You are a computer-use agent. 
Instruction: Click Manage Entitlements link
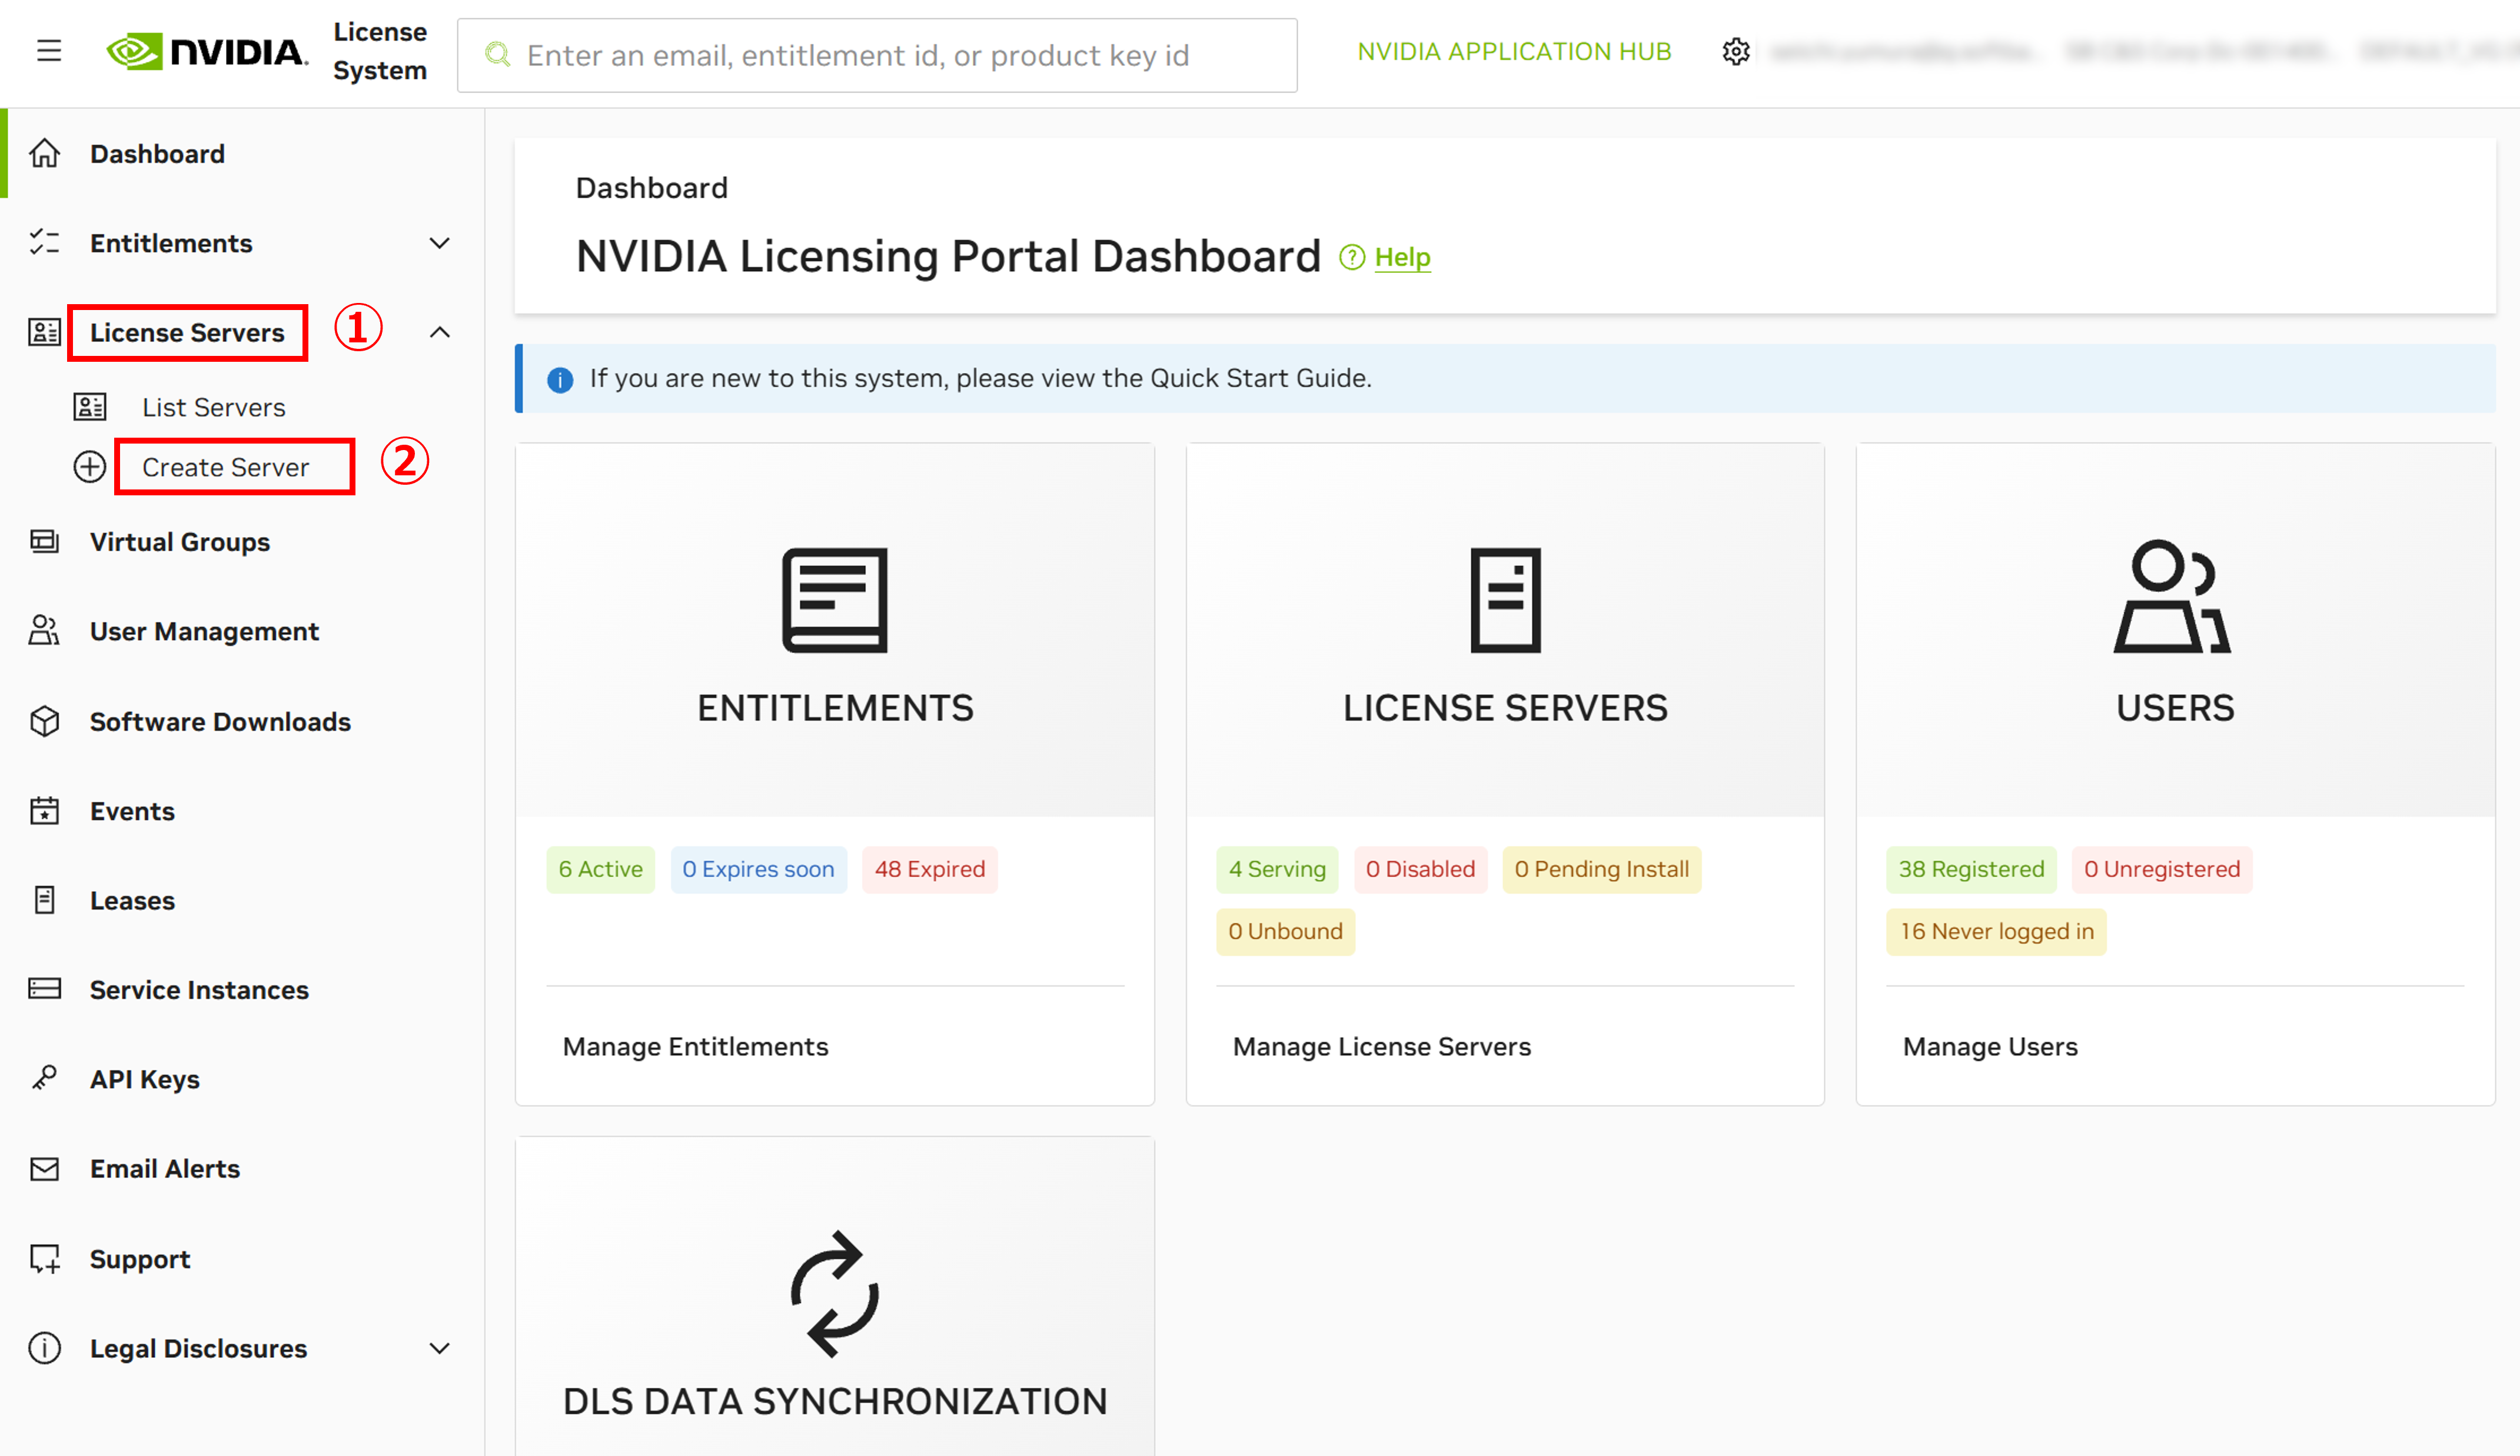tap(695, 1047)
